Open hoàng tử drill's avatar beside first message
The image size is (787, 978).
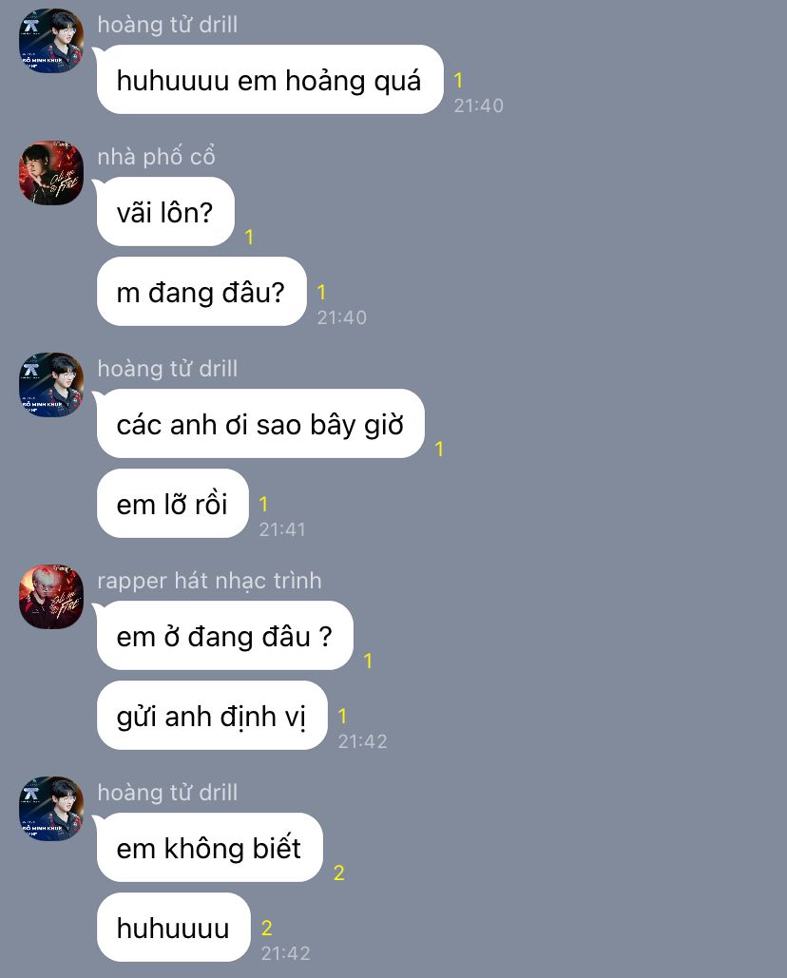51,41
